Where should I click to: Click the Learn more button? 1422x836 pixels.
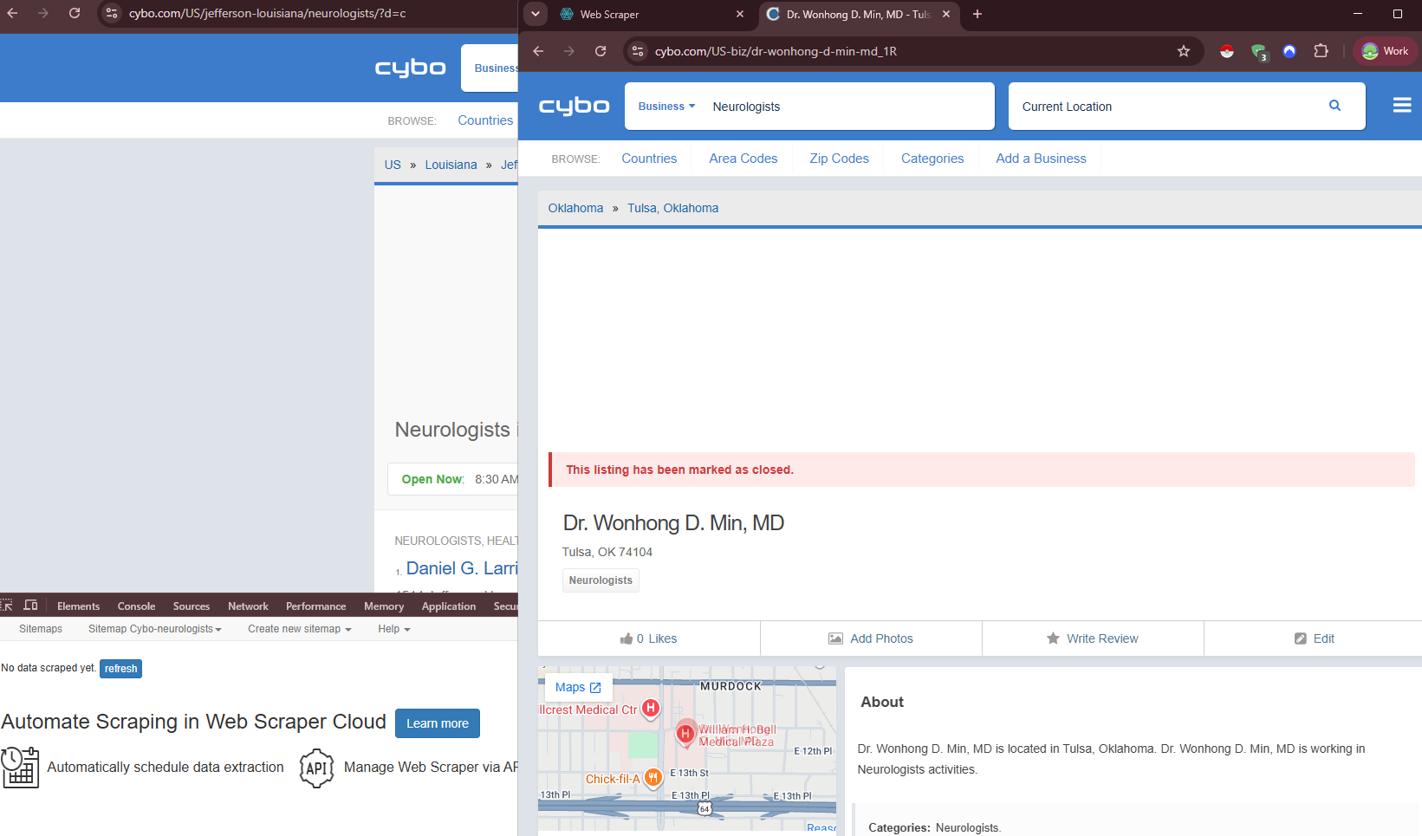[438, 723]
